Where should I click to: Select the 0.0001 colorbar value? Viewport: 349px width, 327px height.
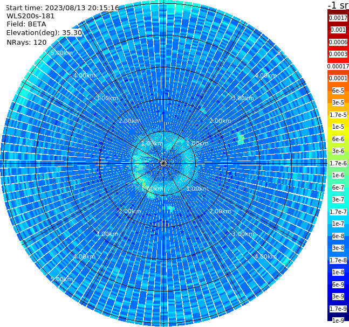(338, 78)
